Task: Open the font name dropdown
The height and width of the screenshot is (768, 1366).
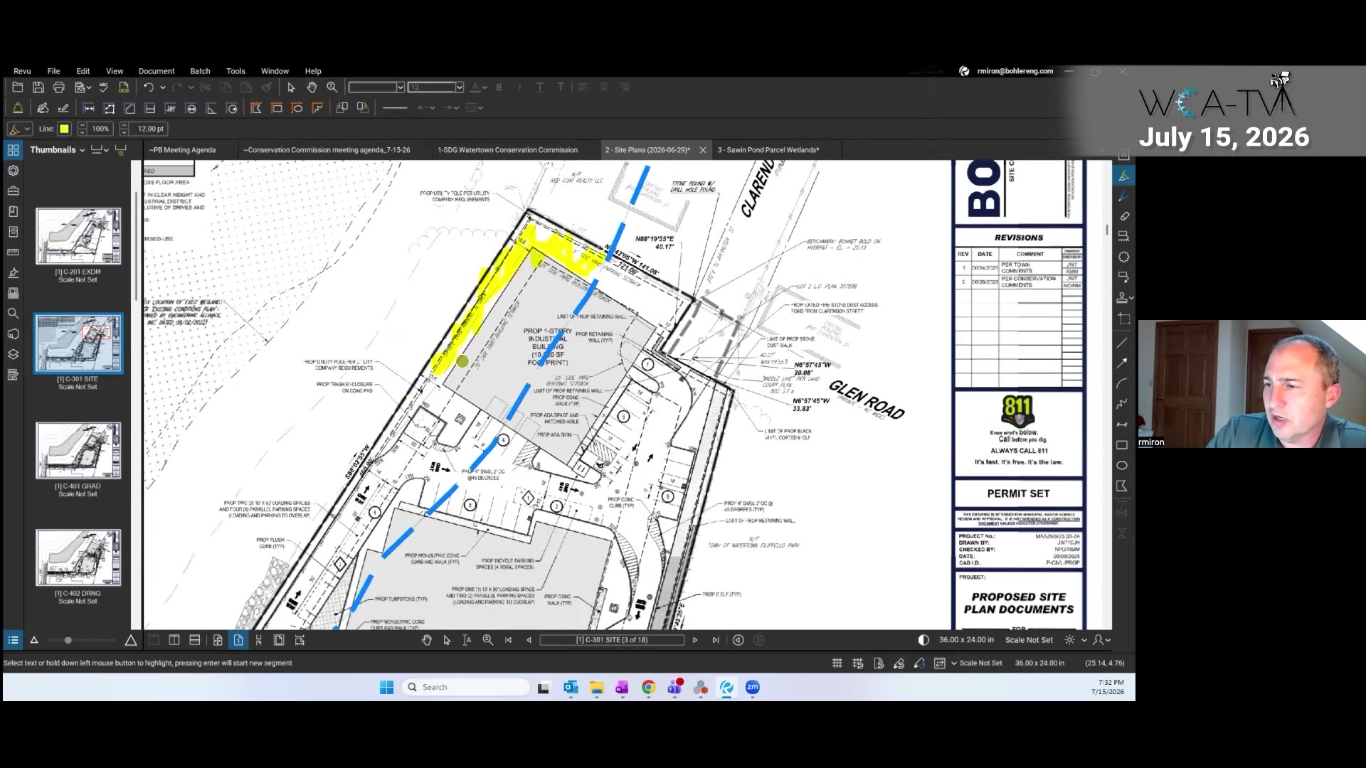Action: 401,87
